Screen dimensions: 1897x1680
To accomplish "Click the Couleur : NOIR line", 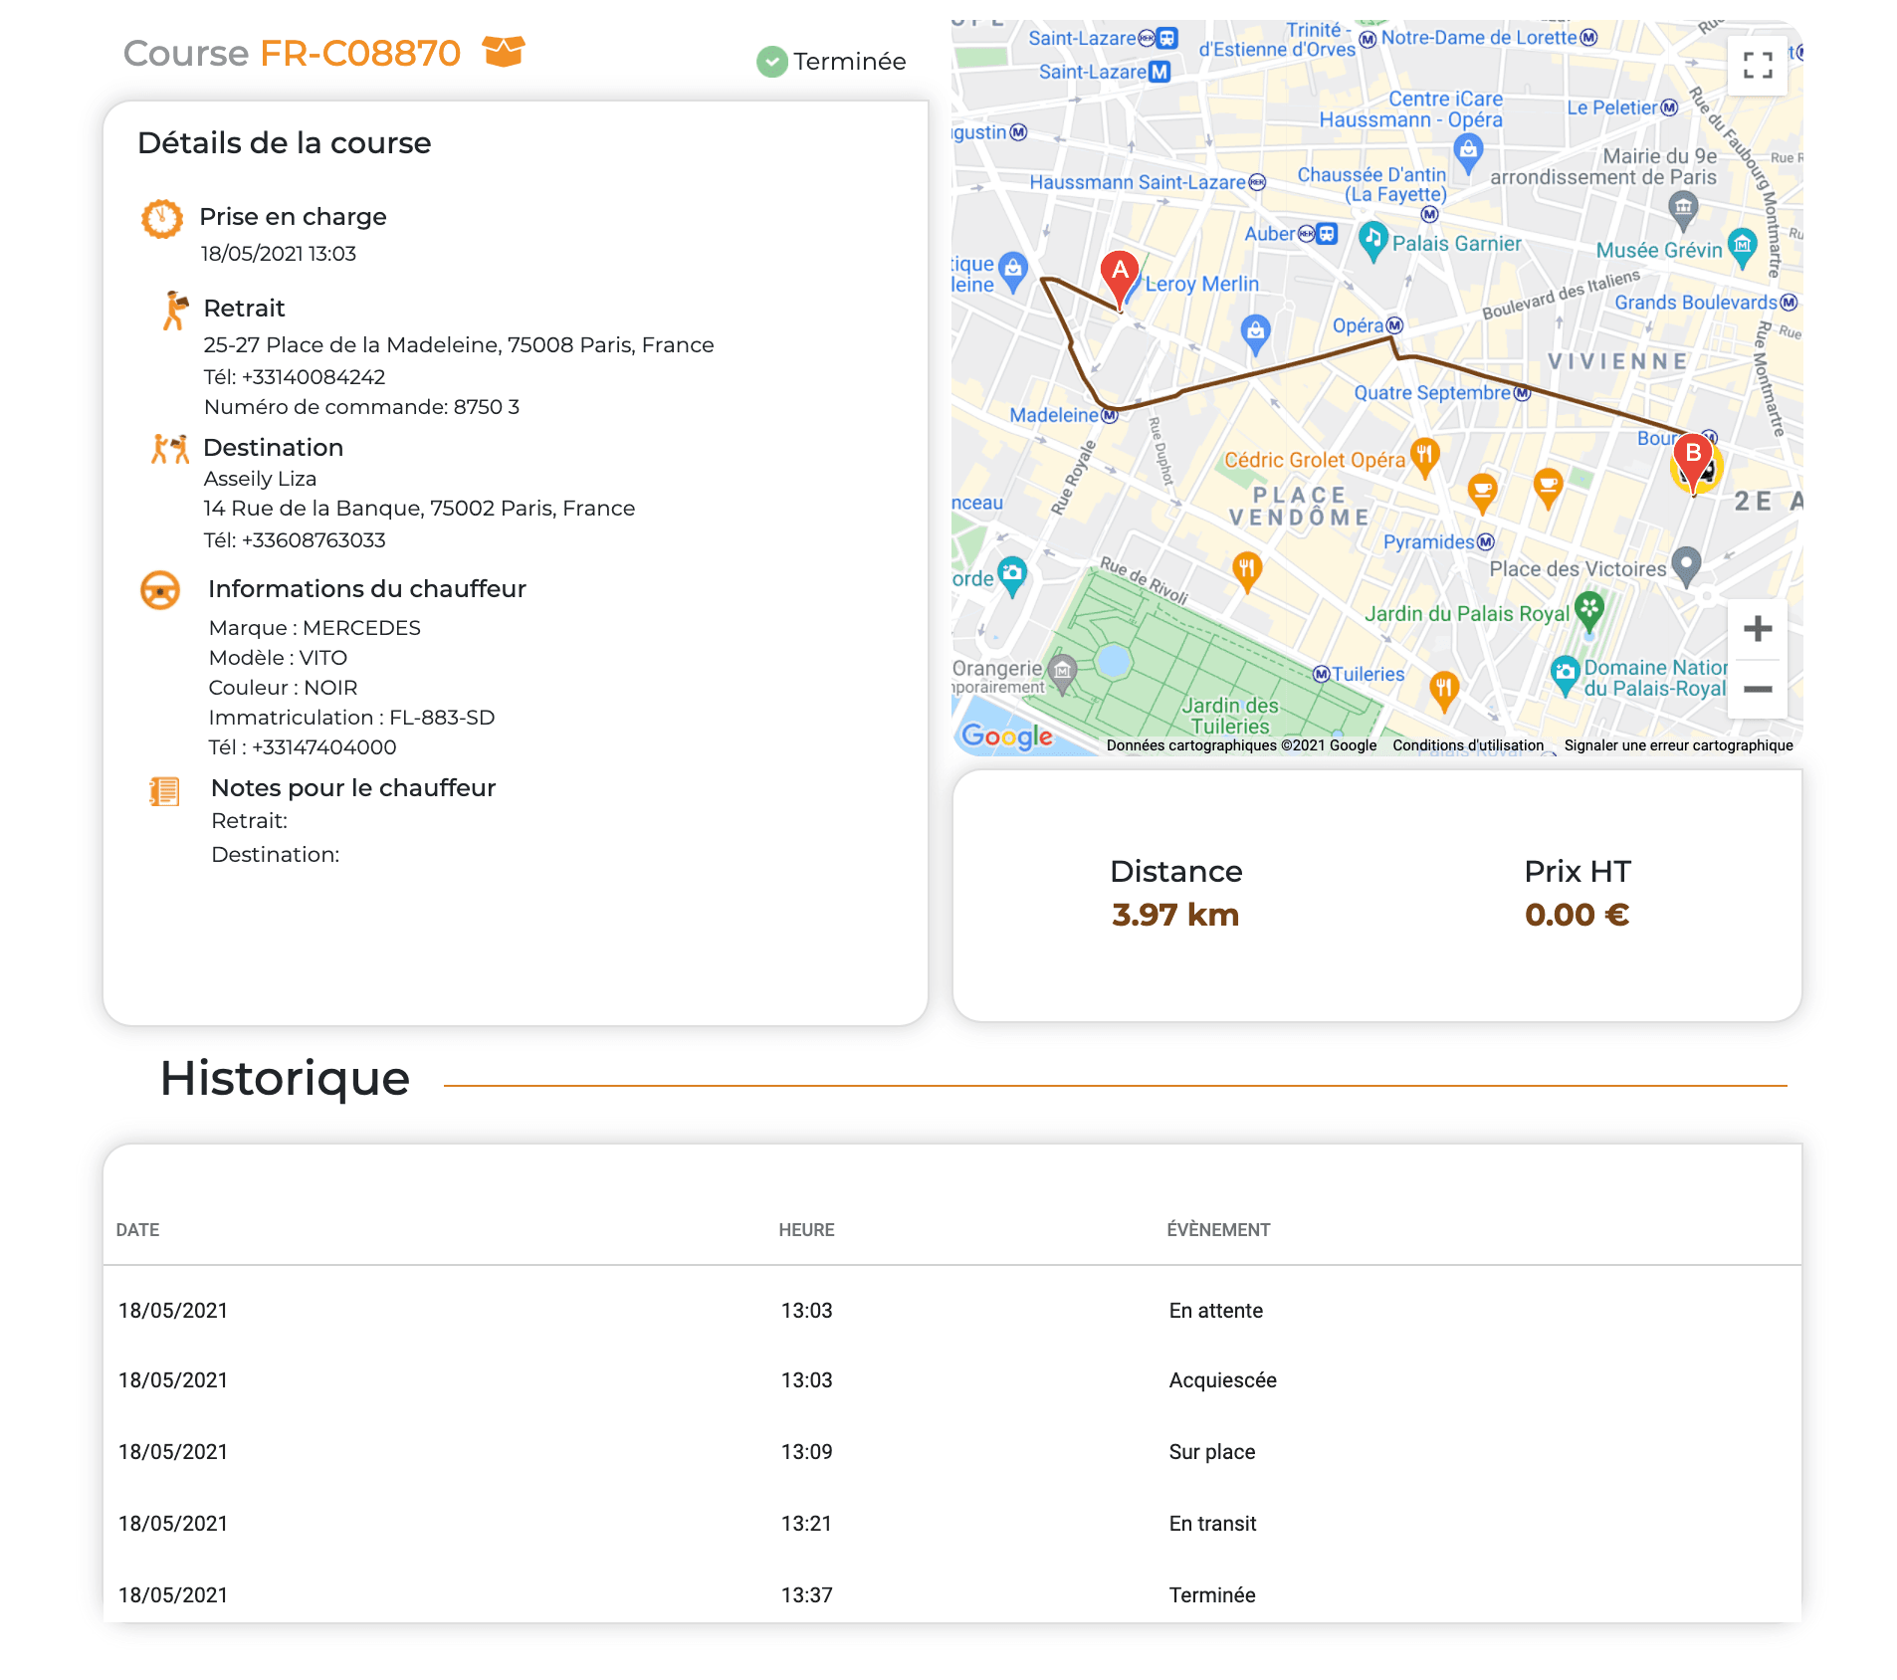I will click(x=283, y=688).
